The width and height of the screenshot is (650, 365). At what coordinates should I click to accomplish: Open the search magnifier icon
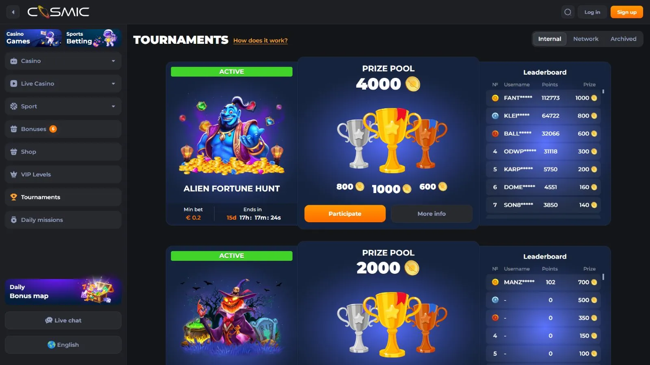click(x=568, y=12)
